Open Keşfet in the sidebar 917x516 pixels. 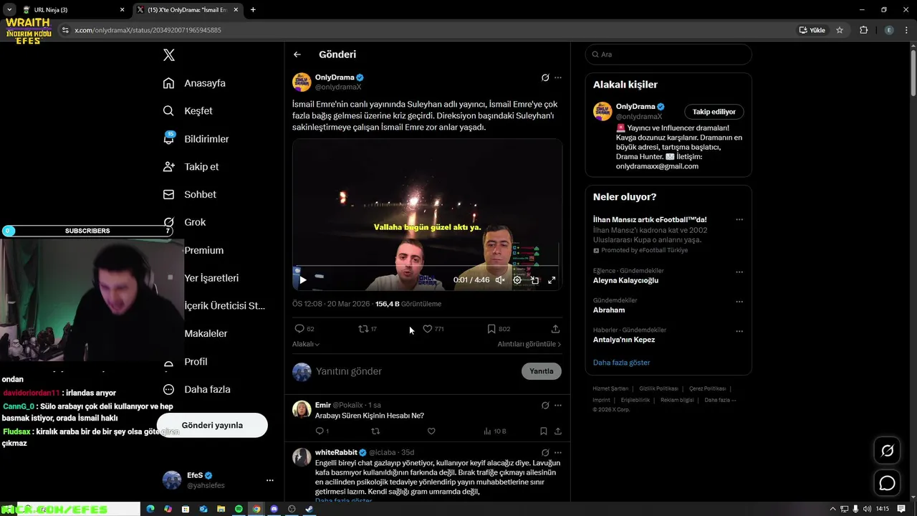point(188,111)
